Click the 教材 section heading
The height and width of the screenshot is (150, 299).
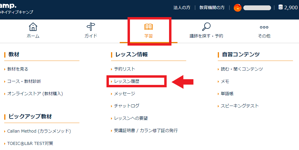(14, 55)
